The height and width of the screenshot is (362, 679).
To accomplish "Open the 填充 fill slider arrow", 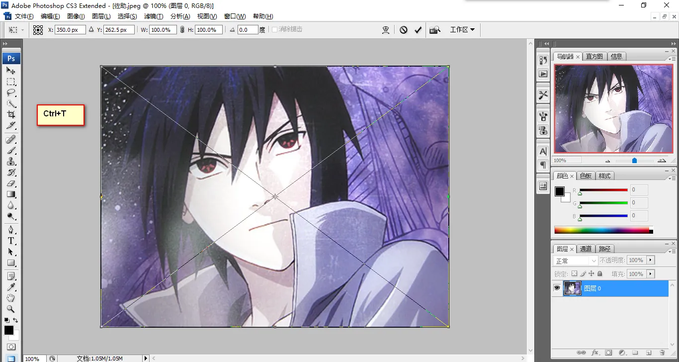I will point(651,274).
